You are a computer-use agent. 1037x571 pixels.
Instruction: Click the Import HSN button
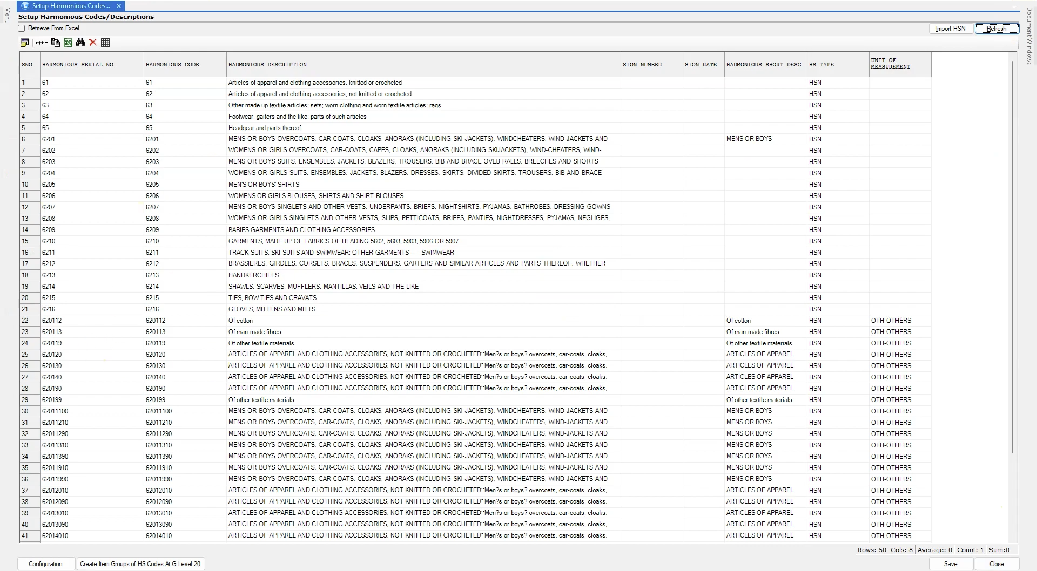tap(950, 29)
